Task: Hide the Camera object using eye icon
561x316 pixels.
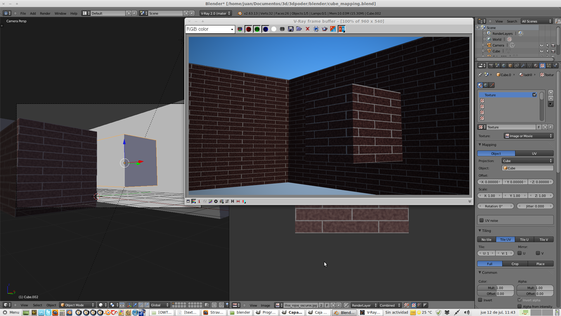Action: [541, 45]
